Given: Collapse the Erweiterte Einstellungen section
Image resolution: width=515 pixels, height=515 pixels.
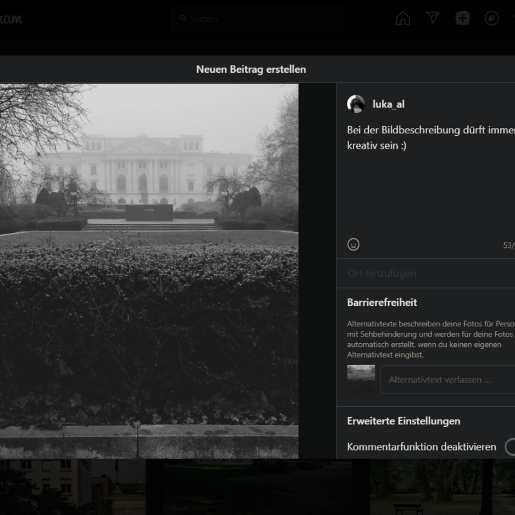Looking at the screenshot, I should pyautogui.click(x=404, y=421).
